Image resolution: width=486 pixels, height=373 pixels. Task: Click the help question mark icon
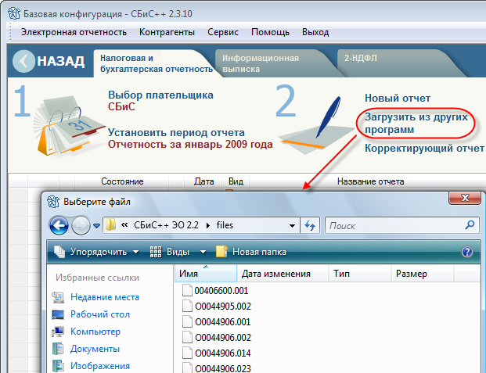point(467,252)
